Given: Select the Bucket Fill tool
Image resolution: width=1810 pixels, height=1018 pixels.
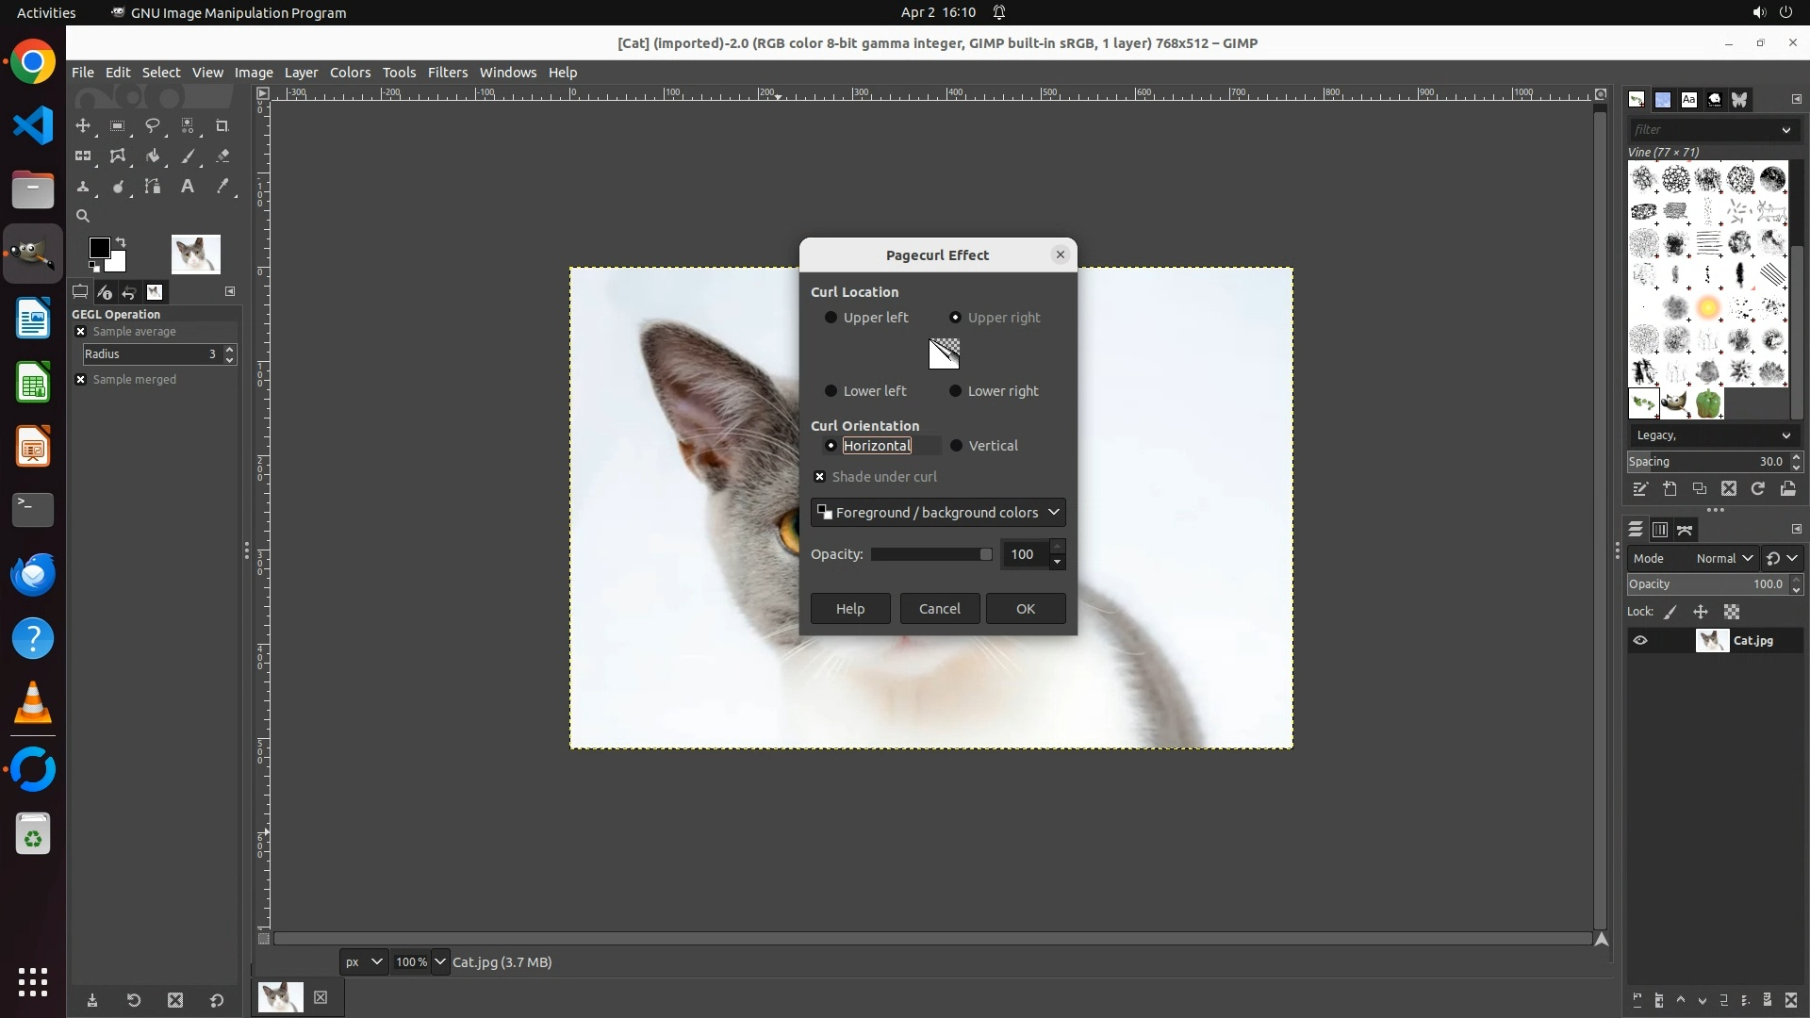Looking at the screenshot, I should coord(153,156).
